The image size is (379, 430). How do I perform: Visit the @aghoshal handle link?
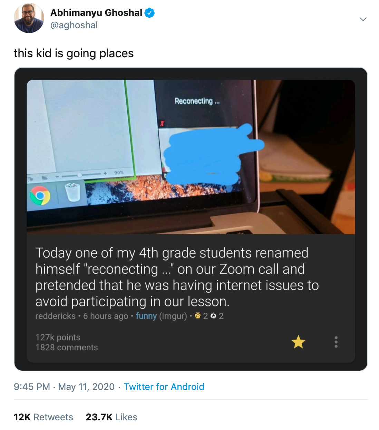click(74, 25)
